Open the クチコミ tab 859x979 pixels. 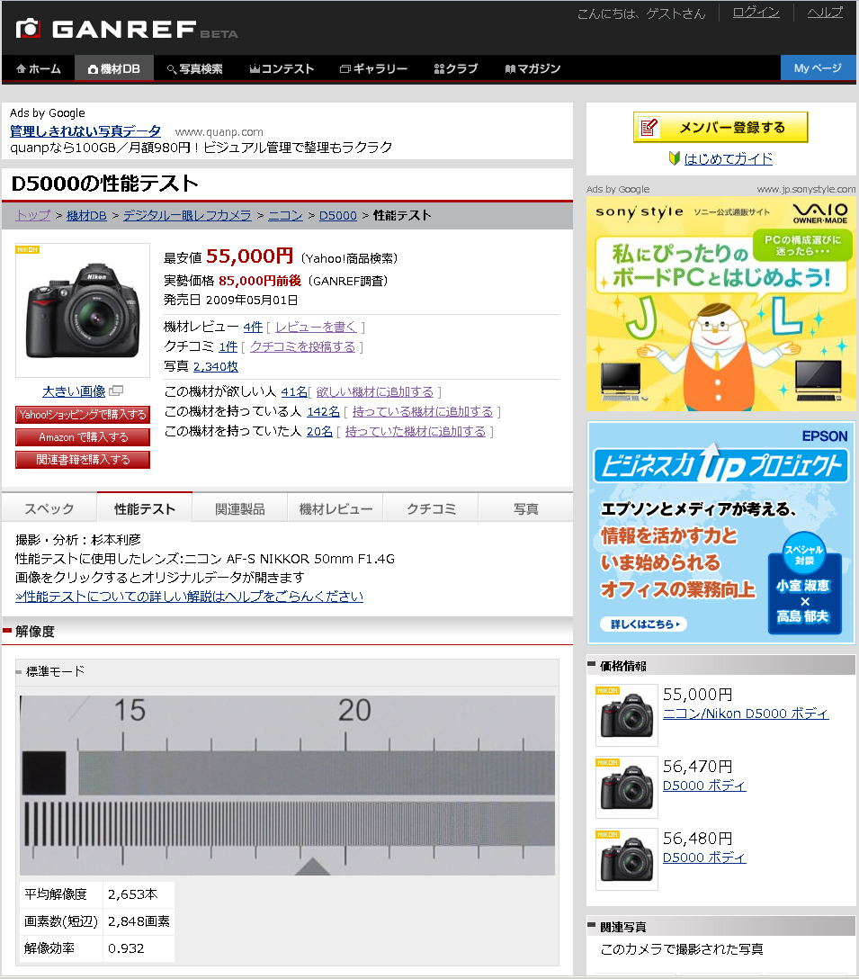tap(431, 507)
